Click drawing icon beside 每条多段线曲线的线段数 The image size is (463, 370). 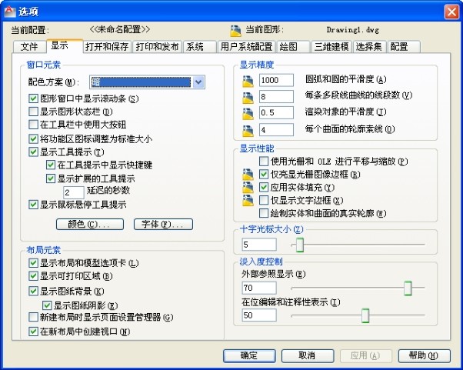[248, 98]
